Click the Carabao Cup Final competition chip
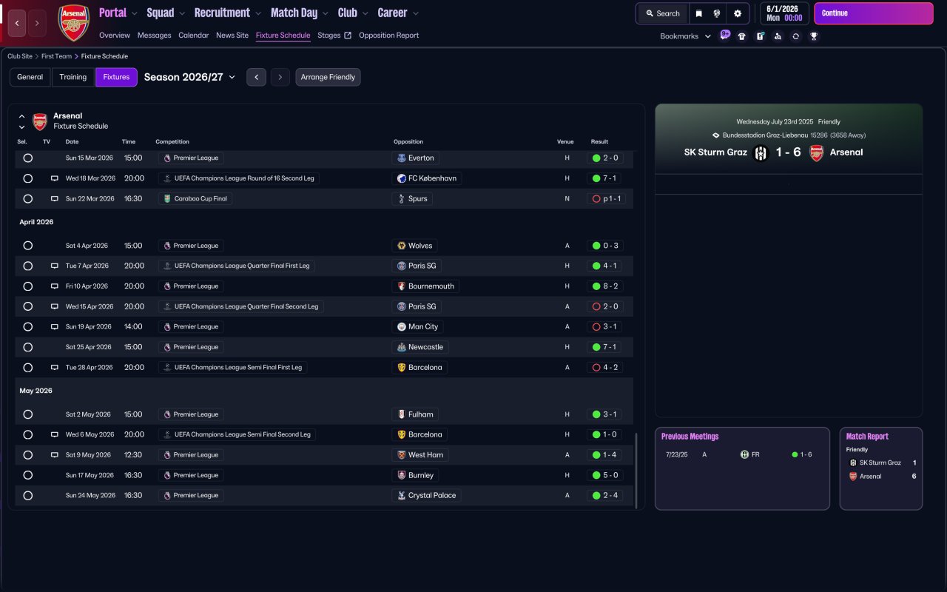947x592 pixels. (195, 198)
